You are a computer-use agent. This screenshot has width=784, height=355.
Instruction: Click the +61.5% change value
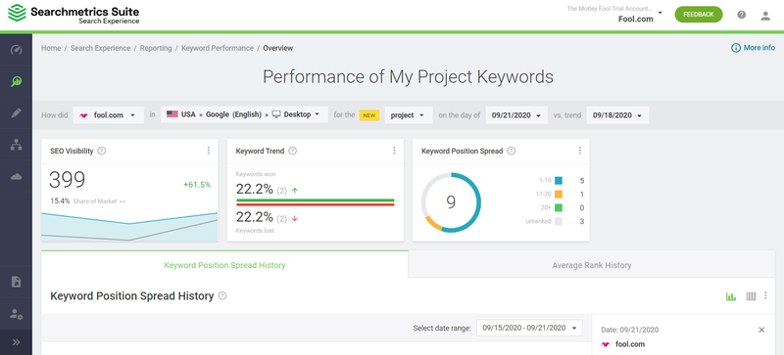(197, 185)
